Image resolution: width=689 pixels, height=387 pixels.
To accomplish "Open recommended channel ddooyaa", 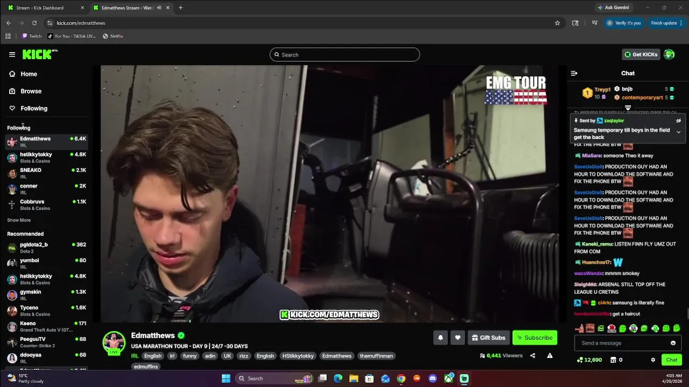I will 46,357.
